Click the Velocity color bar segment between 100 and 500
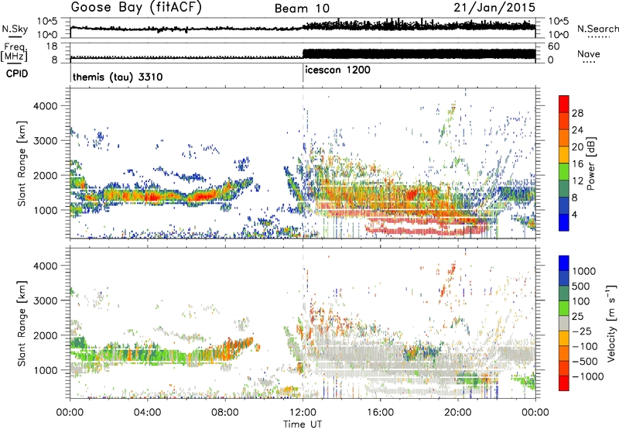This screenshot has width=619, height=429. (x=564, y=294)
